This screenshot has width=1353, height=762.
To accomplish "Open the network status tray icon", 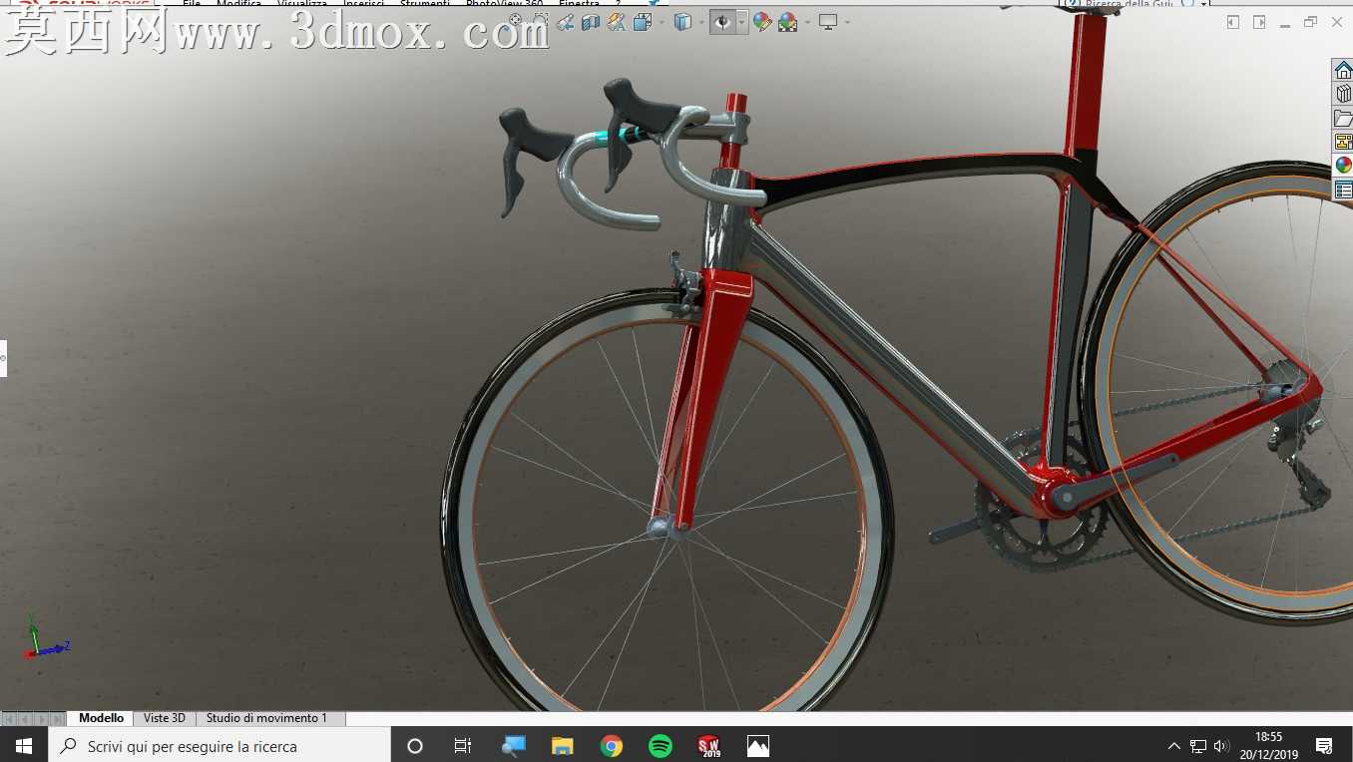I will tap(1198, 746).
